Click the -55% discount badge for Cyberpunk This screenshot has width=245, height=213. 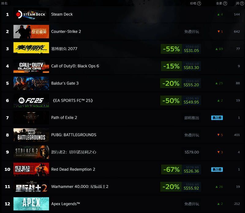pyautogui.click(x=171, y=49)
